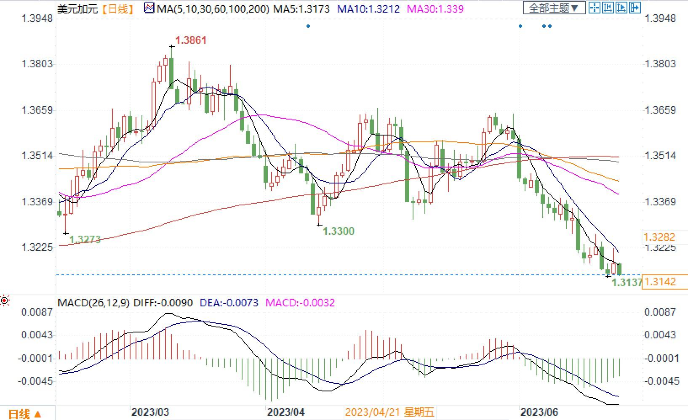The width and height of the screenshot is (688, 420).
Task: Toggle the MA30:1.339 line label
Action: 435,8
